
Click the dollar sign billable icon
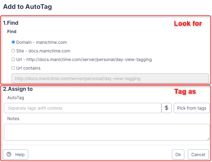pos(166,108)
